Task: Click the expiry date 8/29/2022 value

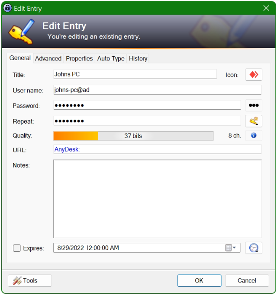Action: [88, 248]
